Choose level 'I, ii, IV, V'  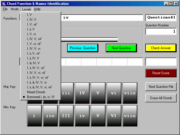point(41,58)
